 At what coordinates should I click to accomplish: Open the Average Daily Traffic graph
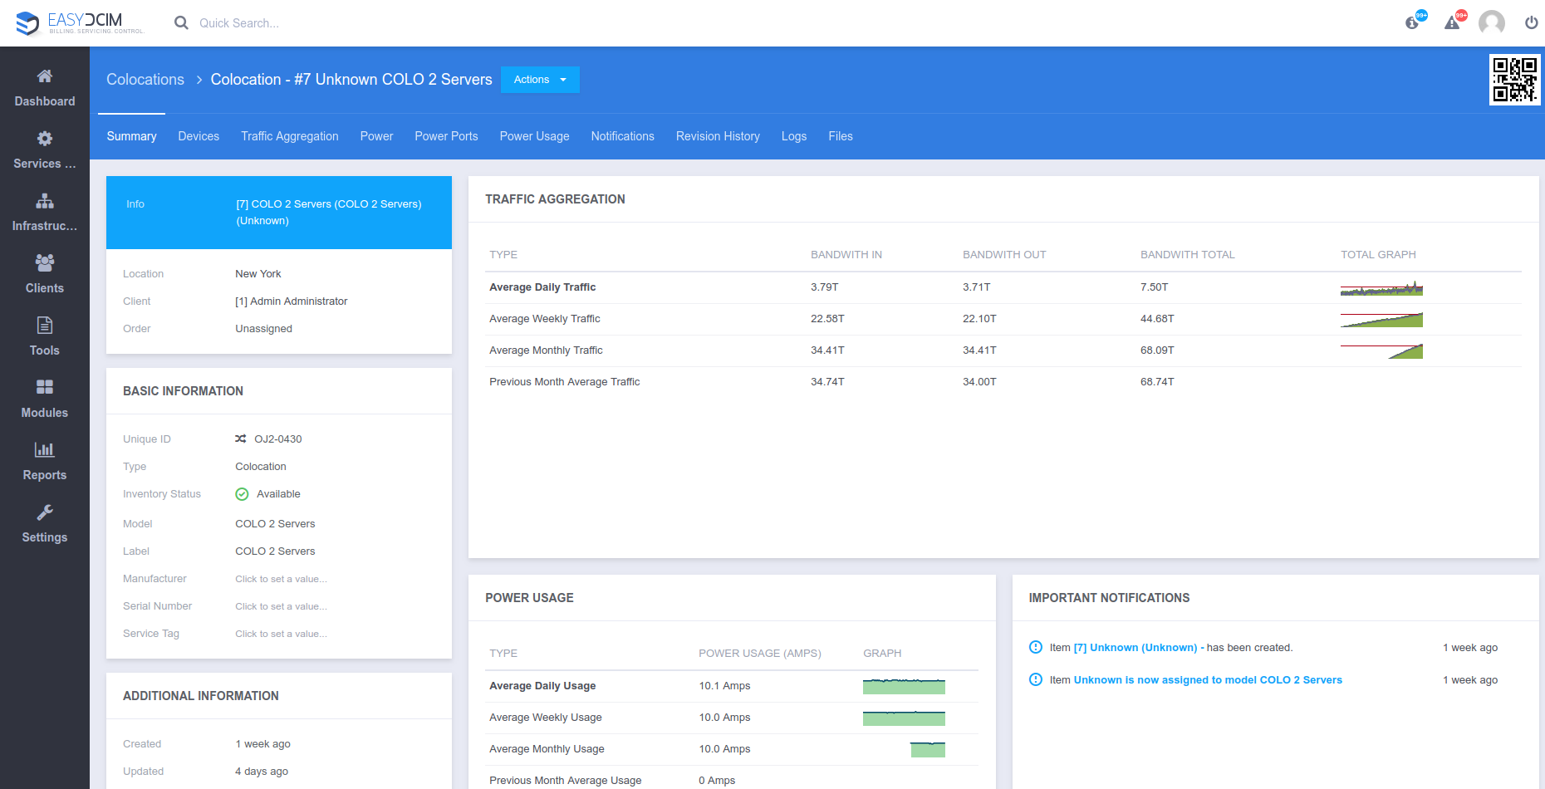pos(1381,288)
